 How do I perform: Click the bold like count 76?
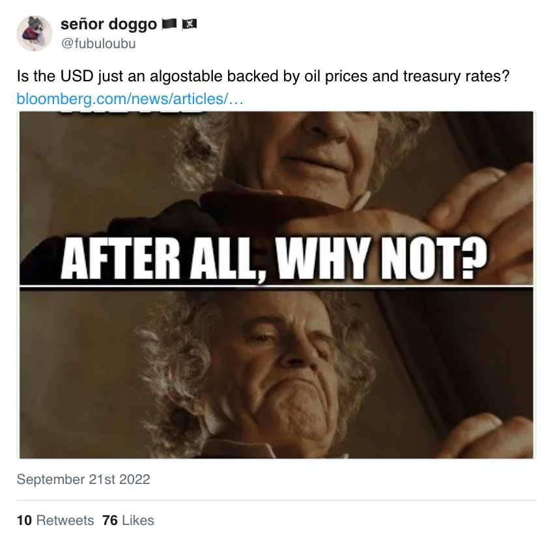110,520
